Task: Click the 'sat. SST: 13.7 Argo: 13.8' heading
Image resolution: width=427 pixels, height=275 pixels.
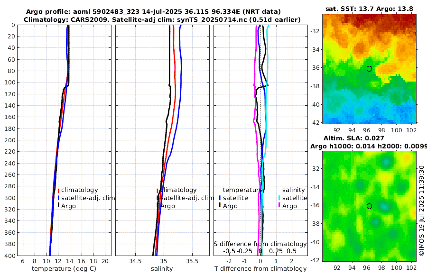Action: click(x=369, y=9)
